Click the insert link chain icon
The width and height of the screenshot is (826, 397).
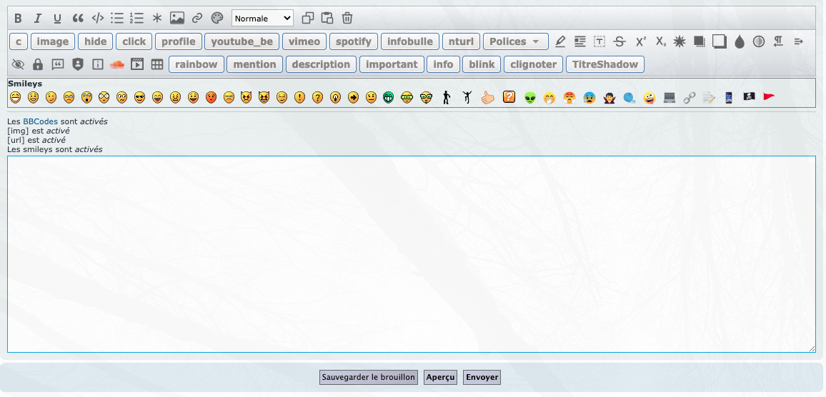197,19
